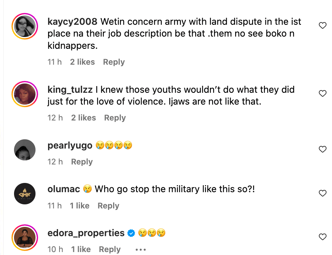The image size is (332, 255).
Task: Like king_tulzz's comment with the heart
Action: coord(322,93)
